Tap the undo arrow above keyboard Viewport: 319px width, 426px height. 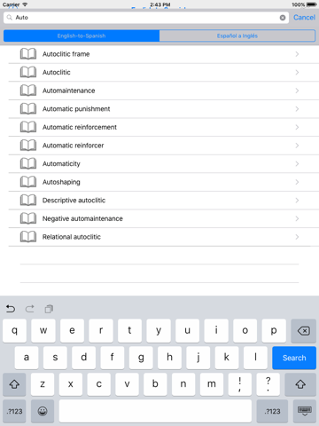(x=11, y=309)
